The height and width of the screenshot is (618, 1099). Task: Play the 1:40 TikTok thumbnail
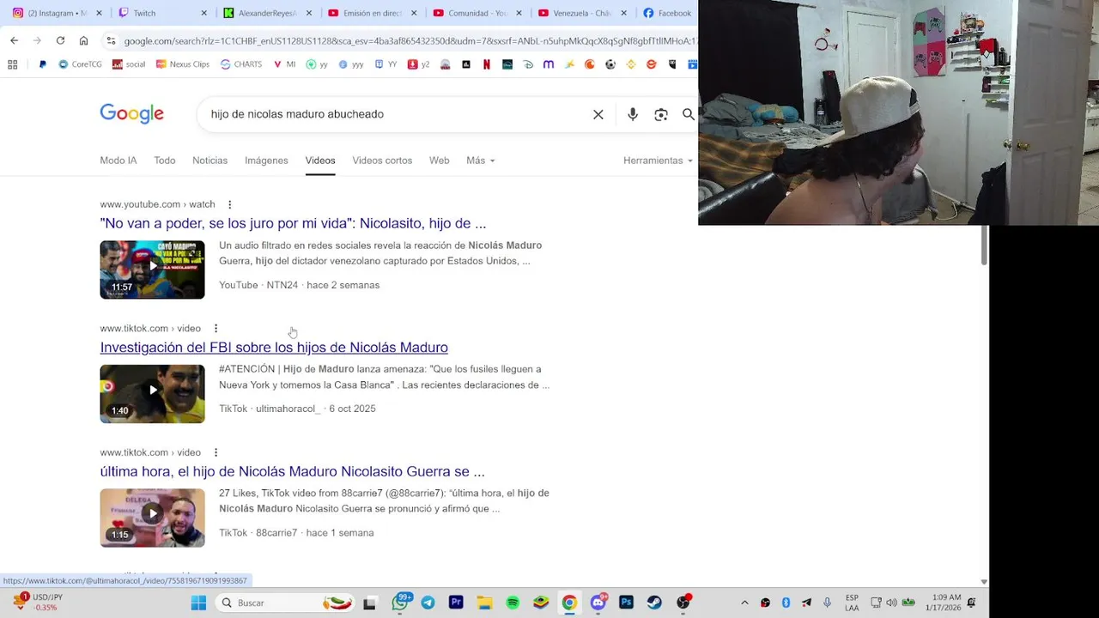coord(152,394)
